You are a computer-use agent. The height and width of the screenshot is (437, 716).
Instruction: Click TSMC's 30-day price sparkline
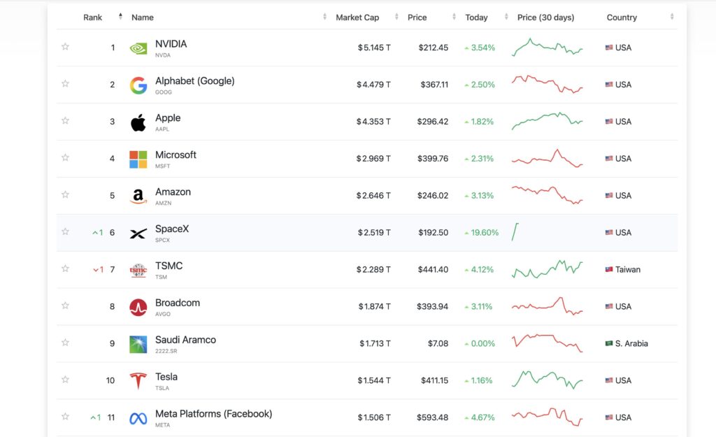pyautogui.click(x=547, y=269)
